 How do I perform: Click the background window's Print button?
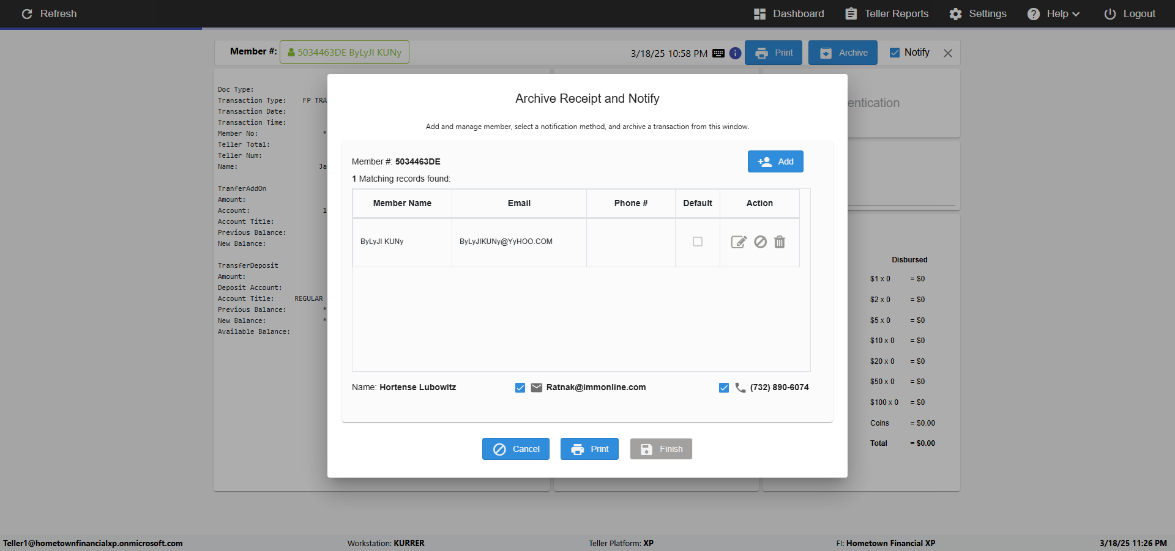tap(774, 53)
